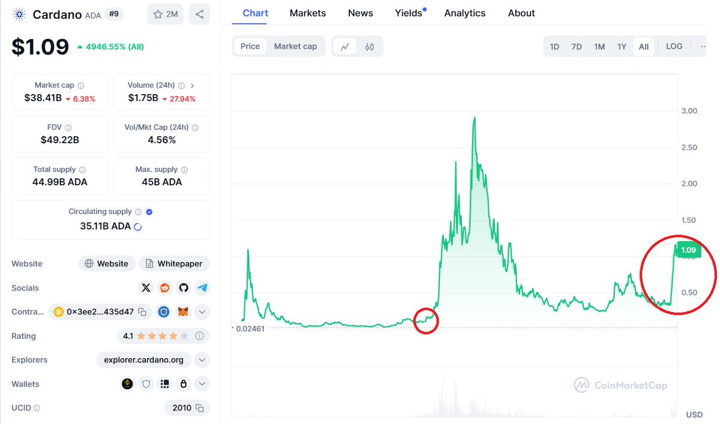The width and height of the screenshot is (720, 424).
Task: Switch to the Markets tab
Action: coord(308,13)
